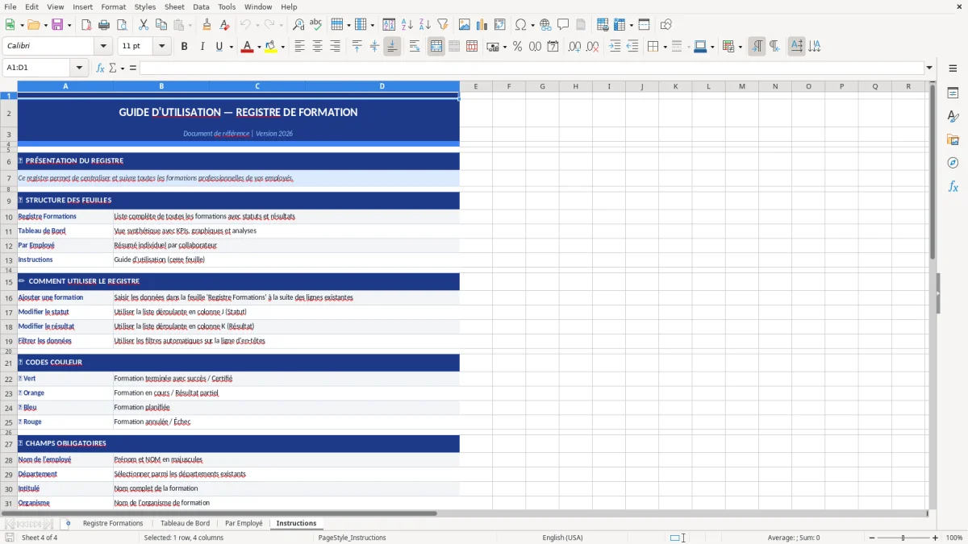Insert a special character
The height and width of the screenshot is (544, 968).
click(521, 24)
